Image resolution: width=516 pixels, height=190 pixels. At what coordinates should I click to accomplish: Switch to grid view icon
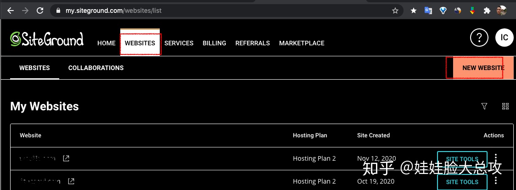coord(505,106)
